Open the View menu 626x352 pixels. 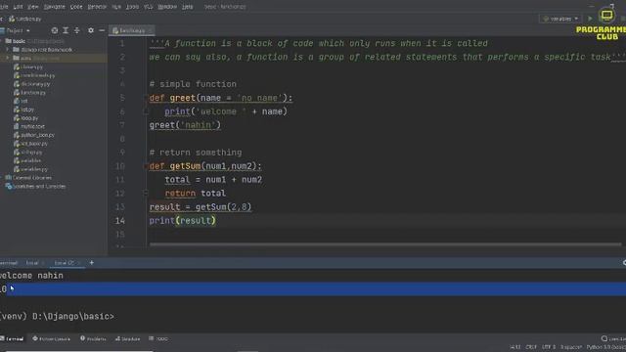(x=33, y=7)
